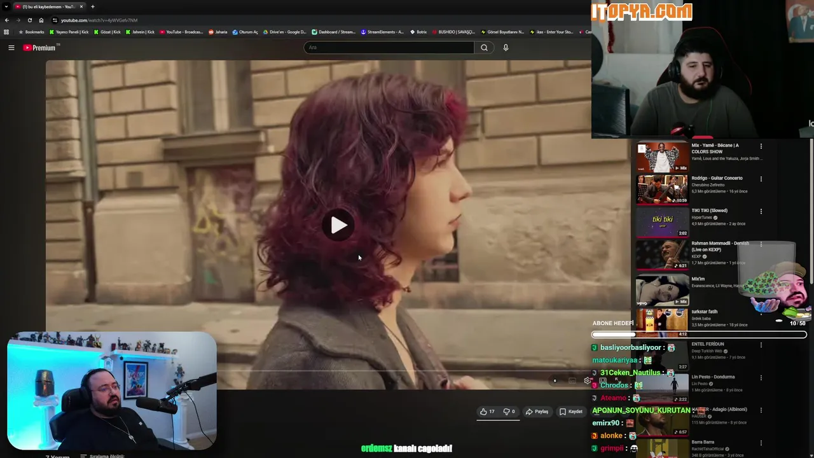The height and width of the screenshot is (458, 814).
Task: Open 'Rodrigo - Guitar Concerto' thumbnail
Action: point(662,189)
